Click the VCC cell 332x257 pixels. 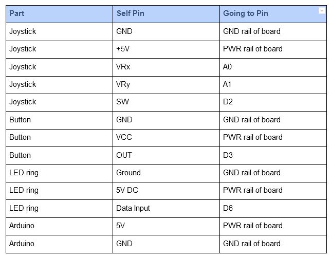pos(124,137)
